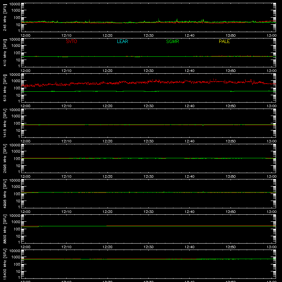Click the 10000 y-axis value of the 15400 MHz plot
The width and height of the screenshot is (282, 282).
point(15,251)
